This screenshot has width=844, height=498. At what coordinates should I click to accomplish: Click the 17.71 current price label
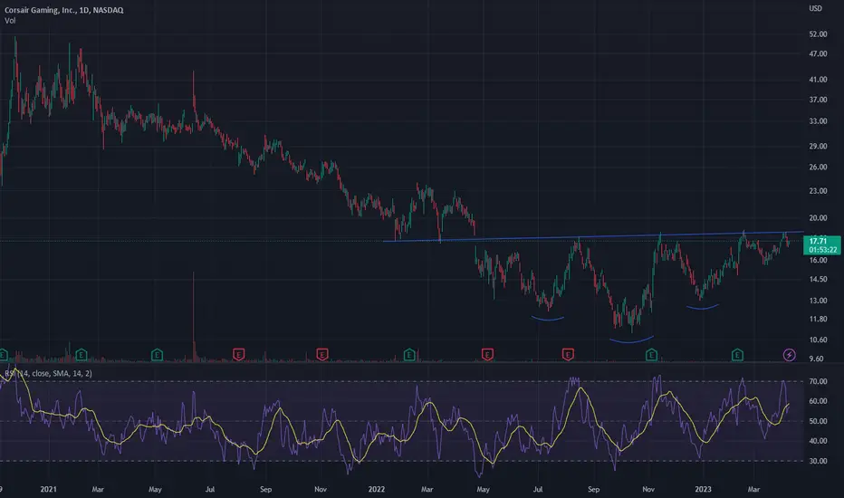(818, 241)
